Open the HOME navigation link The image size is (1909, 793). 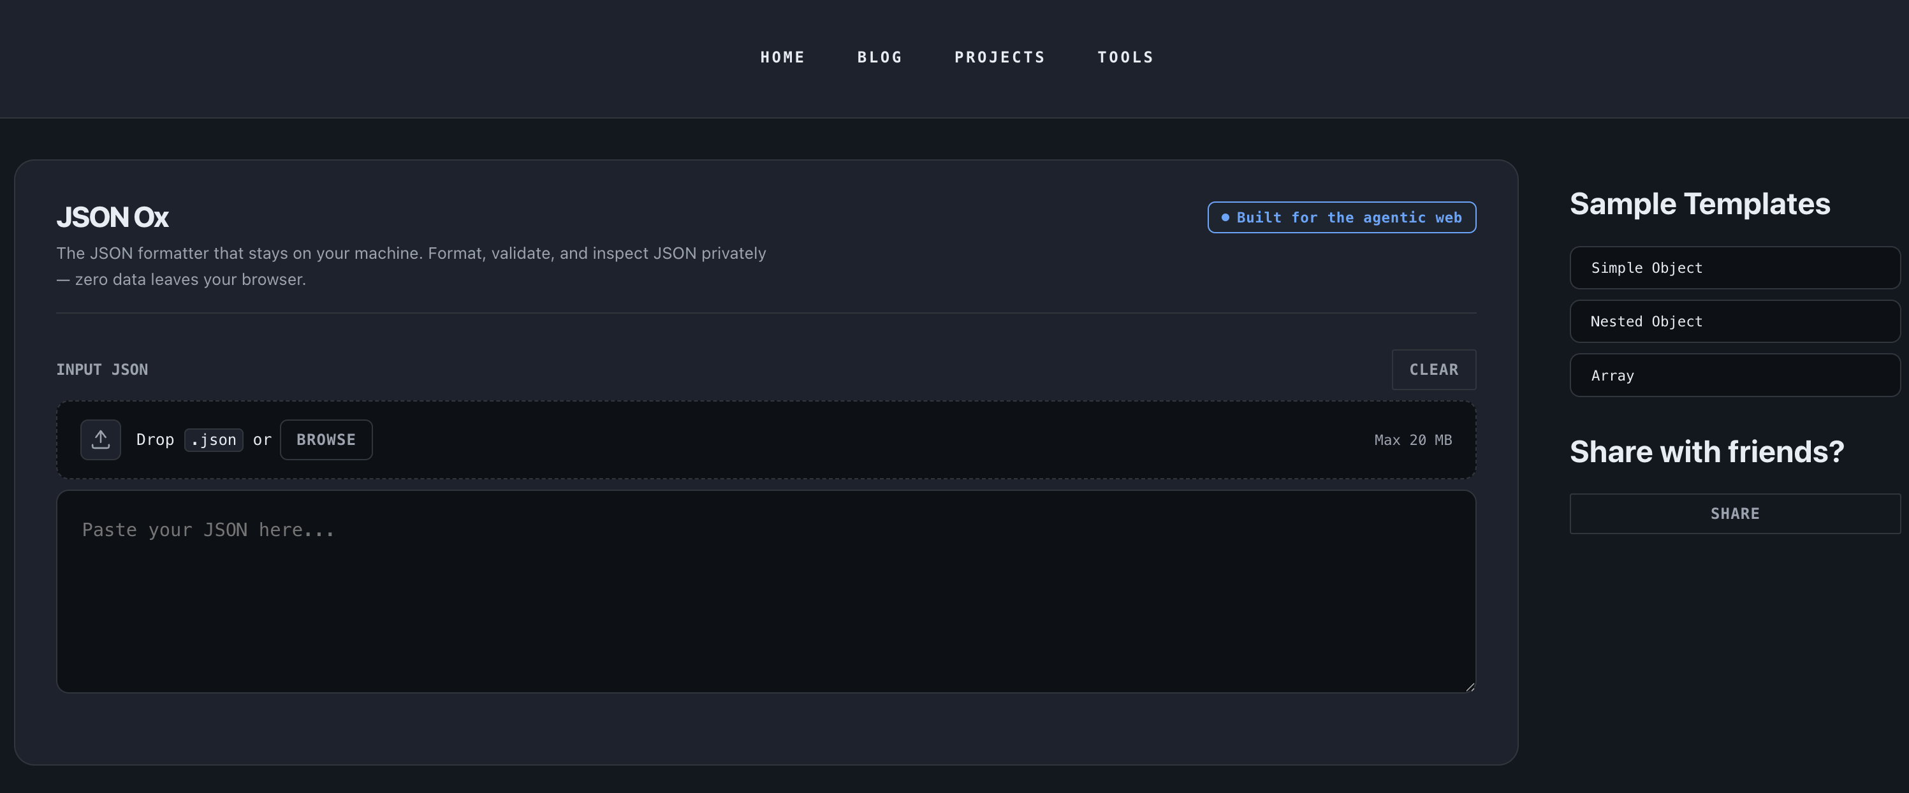pos(782,57)
